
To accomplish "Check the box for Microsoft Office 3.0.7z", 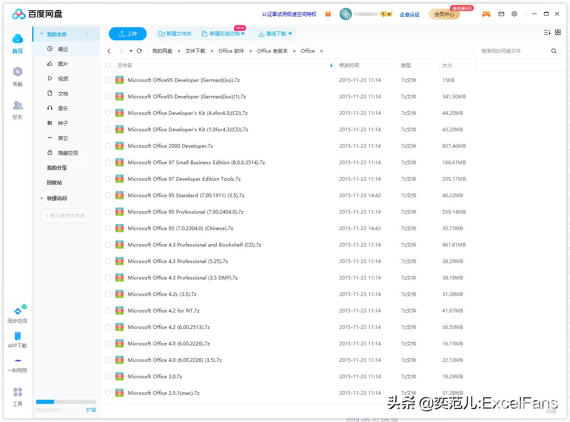I will click(x=108, y=377).
